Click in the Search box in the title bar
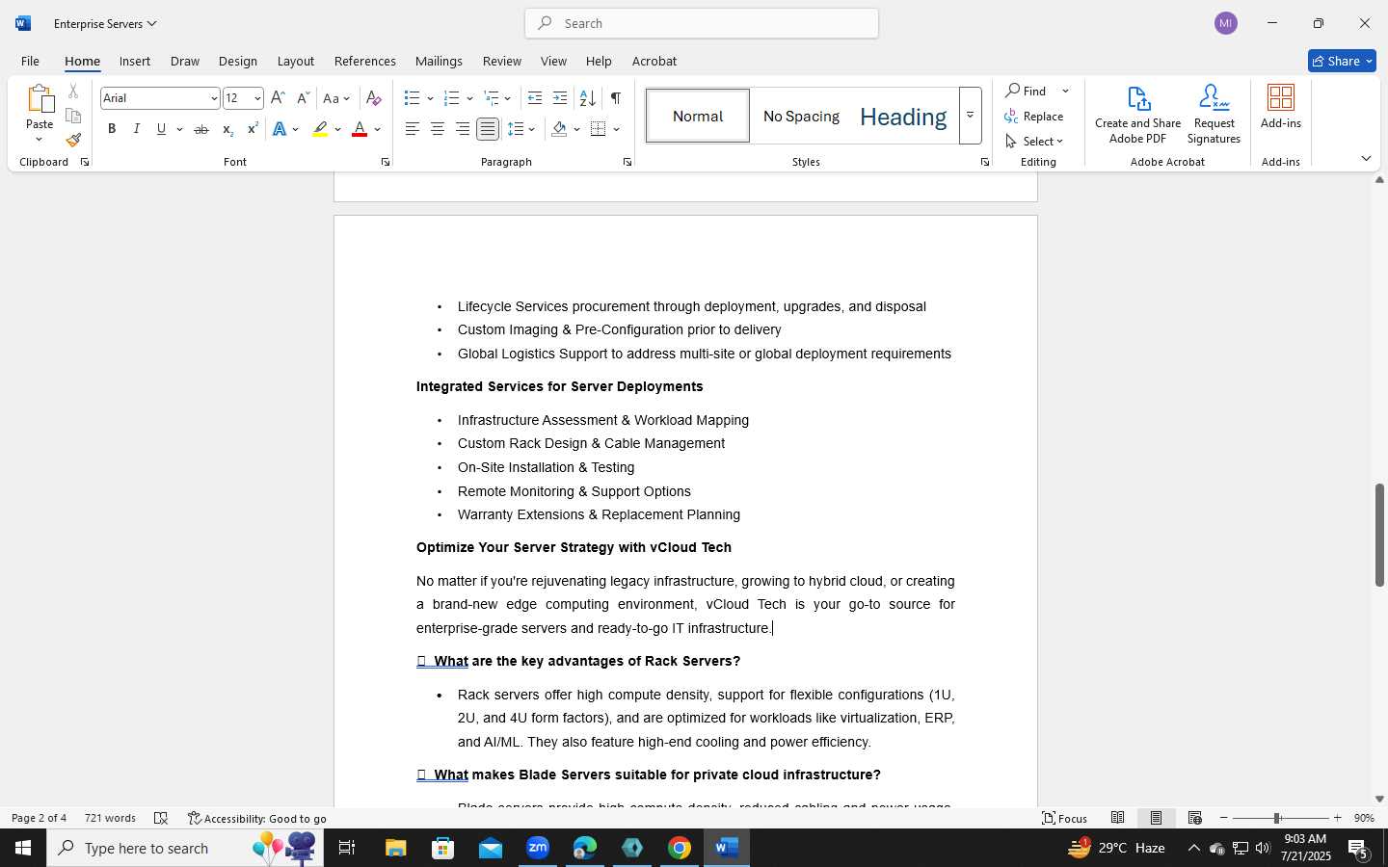 (702, 23)
